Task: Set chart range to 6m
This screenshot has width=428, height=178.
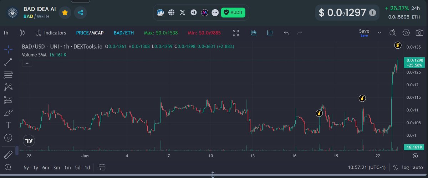Action: [46, 167]
